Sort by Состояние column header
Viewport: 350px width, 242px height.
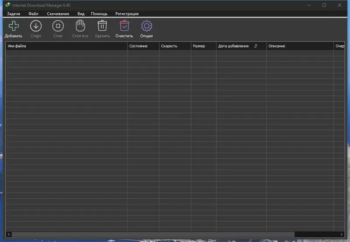tap(143, 46)
